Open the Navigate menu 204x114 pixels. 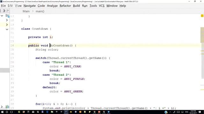point(30,6)
